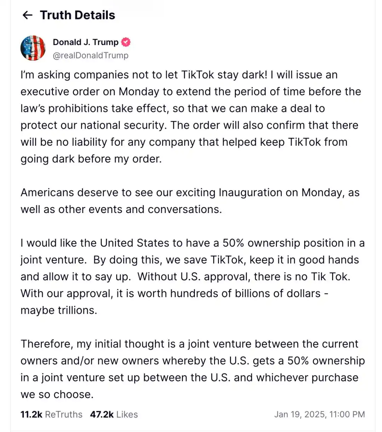Image resolution: width=382 pixels, height=432 pixels.
Task: Click the line "well as other events and conversations."
Action: pyautogui.click(x=121, y=209)
